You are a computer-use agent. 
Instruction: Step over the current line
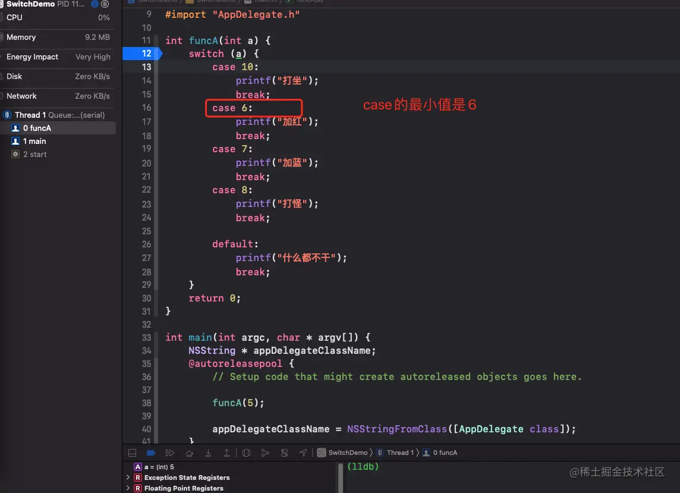(x=189, y=453)
